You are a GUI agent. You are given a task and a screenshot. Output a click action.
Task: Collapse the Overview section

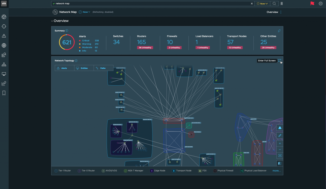click(52, 21)
